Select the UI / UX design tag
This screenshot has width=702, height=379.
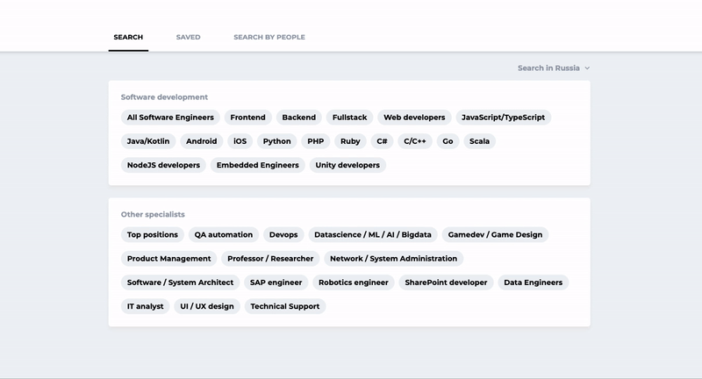tap(207, 306)
